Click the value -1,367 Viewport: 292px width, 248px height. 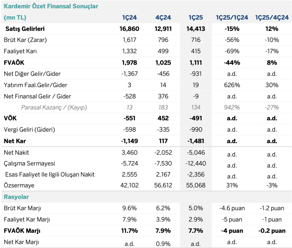coord(130,74)
